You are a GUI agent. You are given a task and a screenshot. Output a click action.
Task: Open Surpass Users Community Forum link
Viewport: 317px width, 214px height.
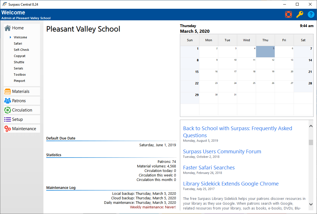pos(222,151)
